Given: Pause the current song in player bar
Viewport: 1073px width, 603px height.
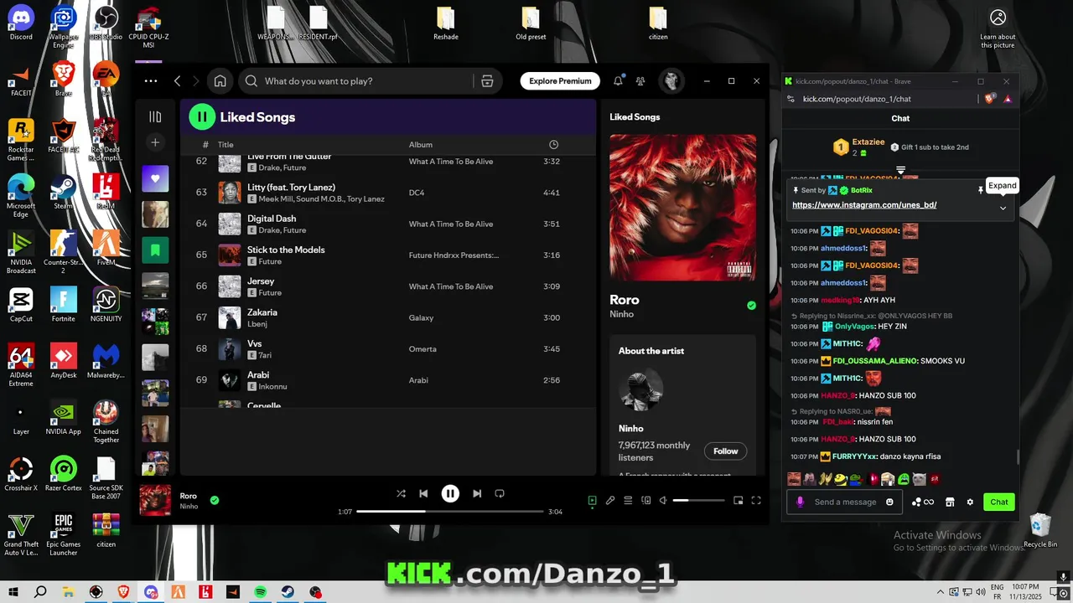Looking at the screenshot, I should coord(450,493).
